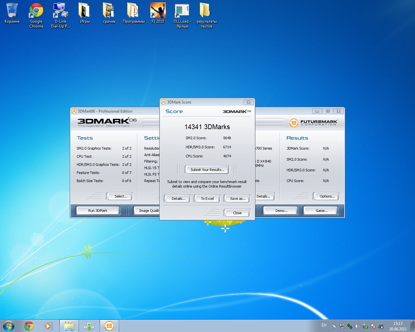Click Options... under Results
Screen dimensions: 415x332
[x=326, y=196]
